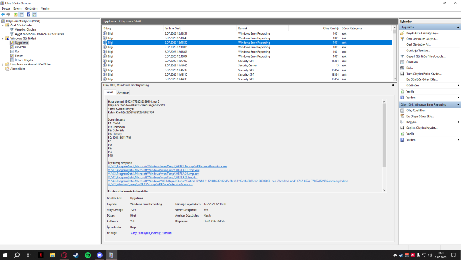Click the event list vertical scrollbar
The image size is (461, 260).
[394, 53]
